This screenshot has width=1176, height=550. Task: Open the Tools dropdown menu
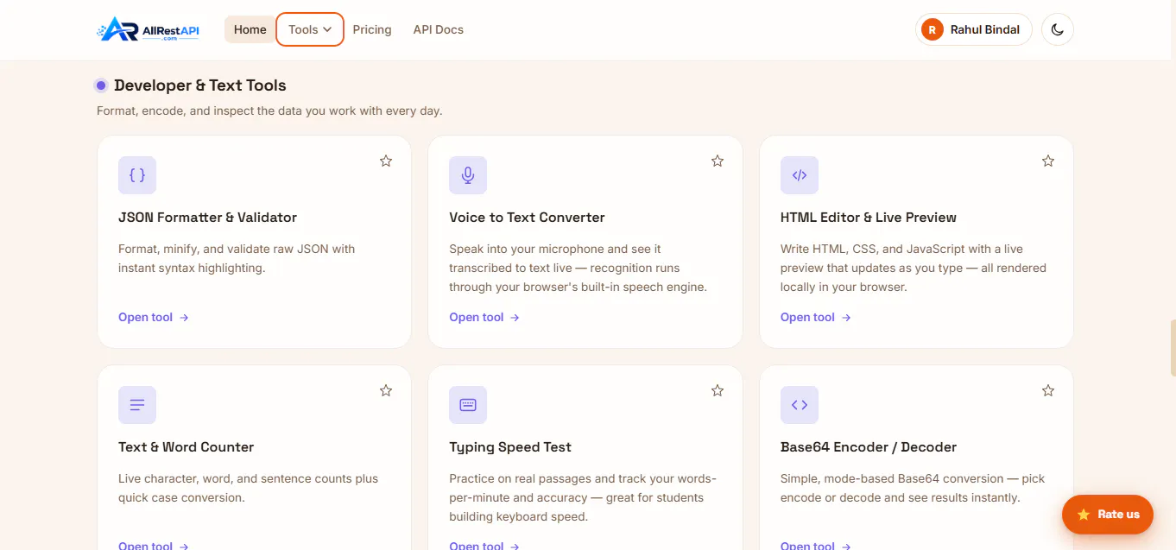(310, 29)
